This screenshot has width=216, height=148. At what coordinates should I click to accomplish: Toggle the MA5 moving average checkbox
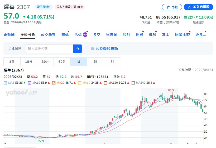pos(6,83)
